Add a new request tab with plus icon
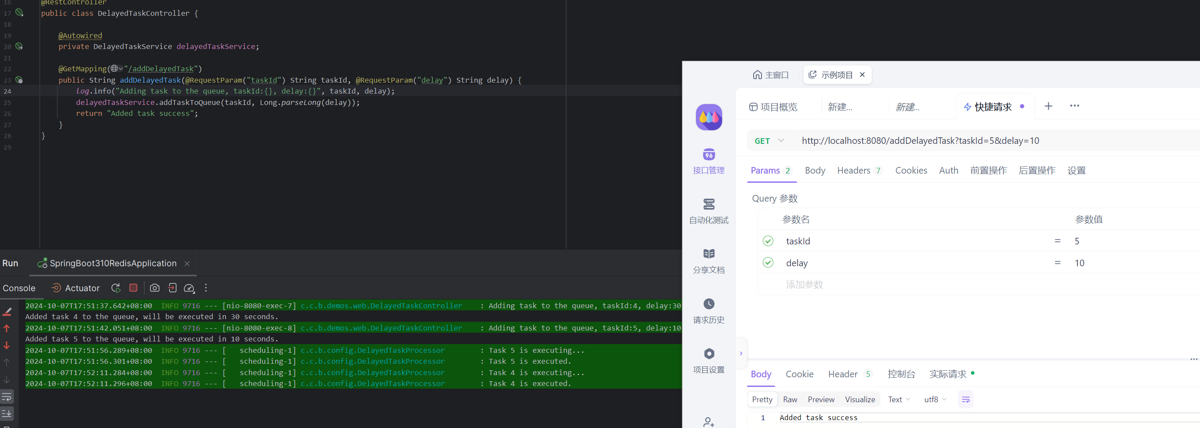Image resolution: width=1200 pixels, height=428 pixels. tap(1048, 106)
